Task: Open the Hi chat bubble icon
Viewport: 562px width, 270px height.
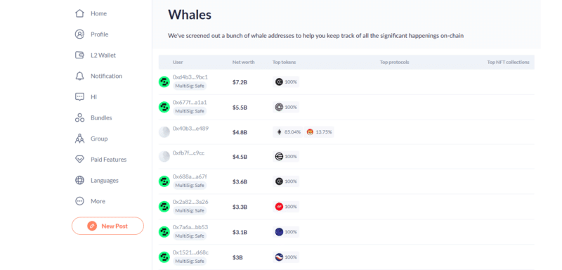Action: (79, 97)
